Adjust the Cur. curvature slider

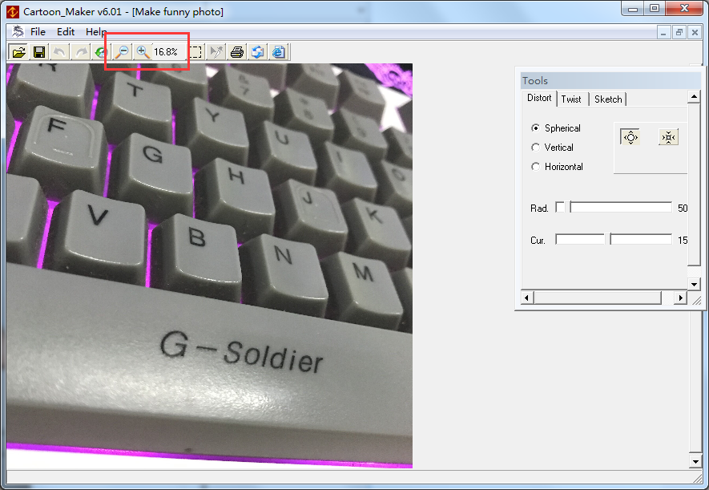(x=614, y=239)
